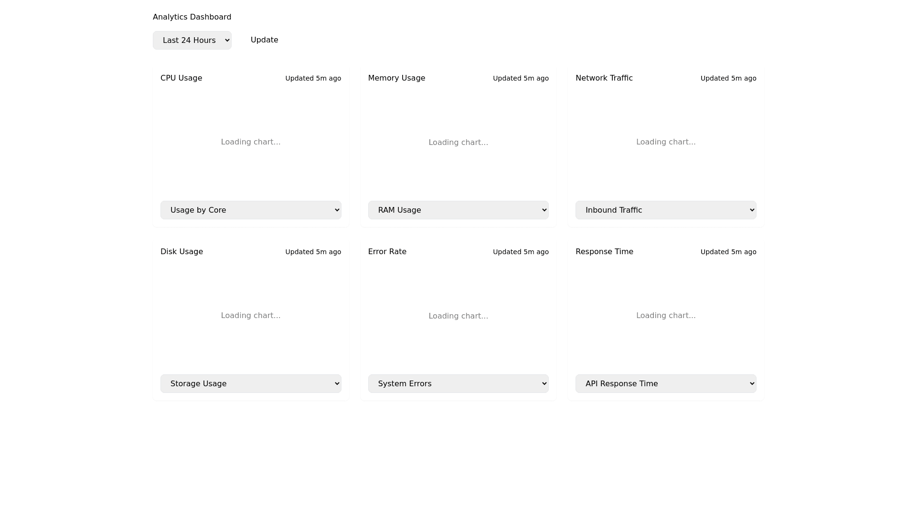Expand the RAM Usage selector
This screenshot has width=917, height=515.
pos(458,210)
